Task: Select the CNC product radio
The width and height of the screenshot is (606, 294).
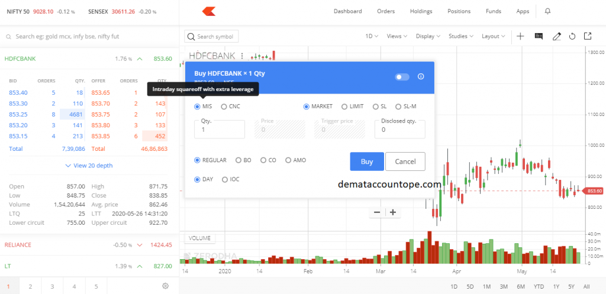Action: (224, 106)
